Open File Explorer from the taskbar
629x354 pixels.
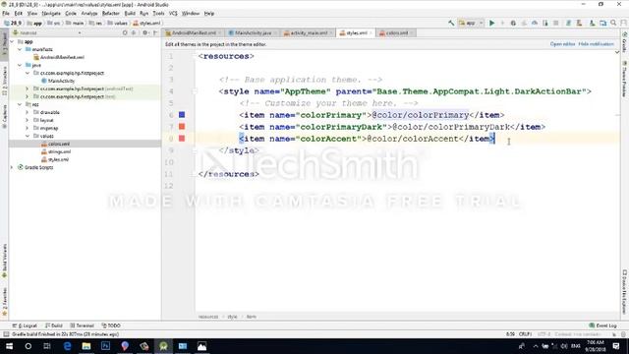[x=86, y=346]
